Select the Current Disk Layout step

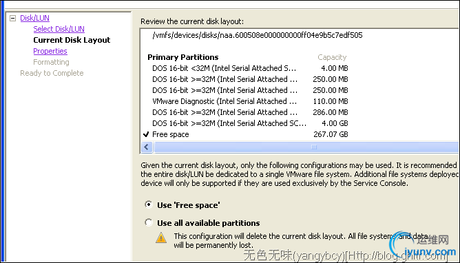(72, 40)
